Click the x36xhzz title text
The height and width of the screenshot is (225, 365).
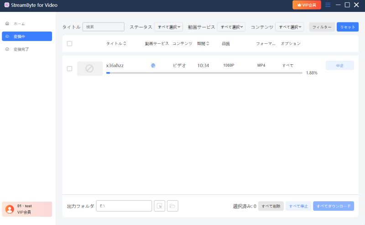[115, 65]
